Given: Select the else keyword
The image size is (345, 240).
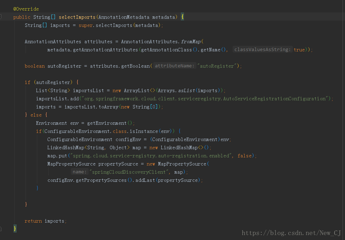Looking at the screenshot, I should pyautogui.click(x=36, y=115).
